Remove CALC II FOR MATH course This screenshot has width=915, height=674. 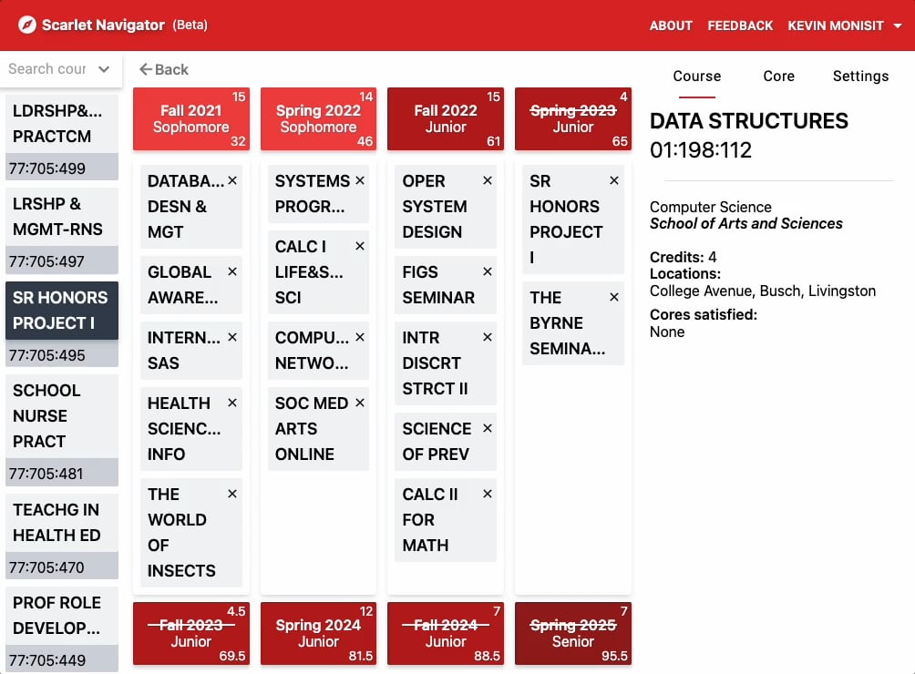[488, 494]
